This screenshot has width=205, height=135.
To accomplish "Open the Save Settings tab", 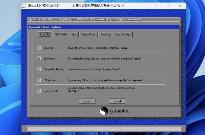I will 123,35.
